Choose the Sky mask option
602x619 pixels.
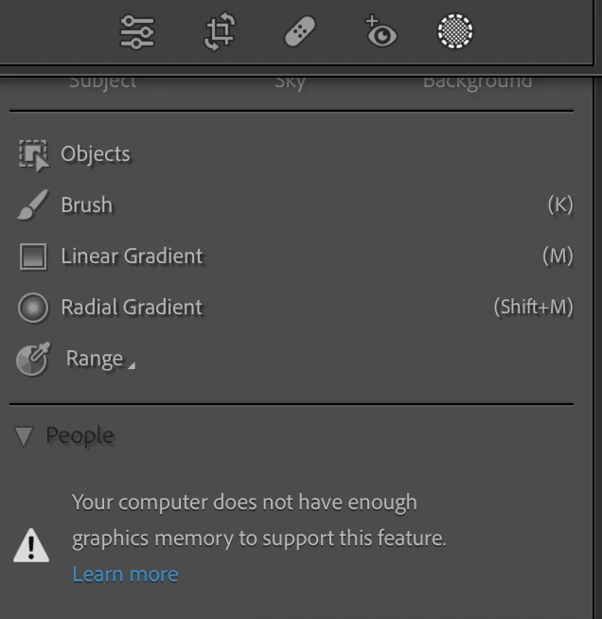point(290,81)
